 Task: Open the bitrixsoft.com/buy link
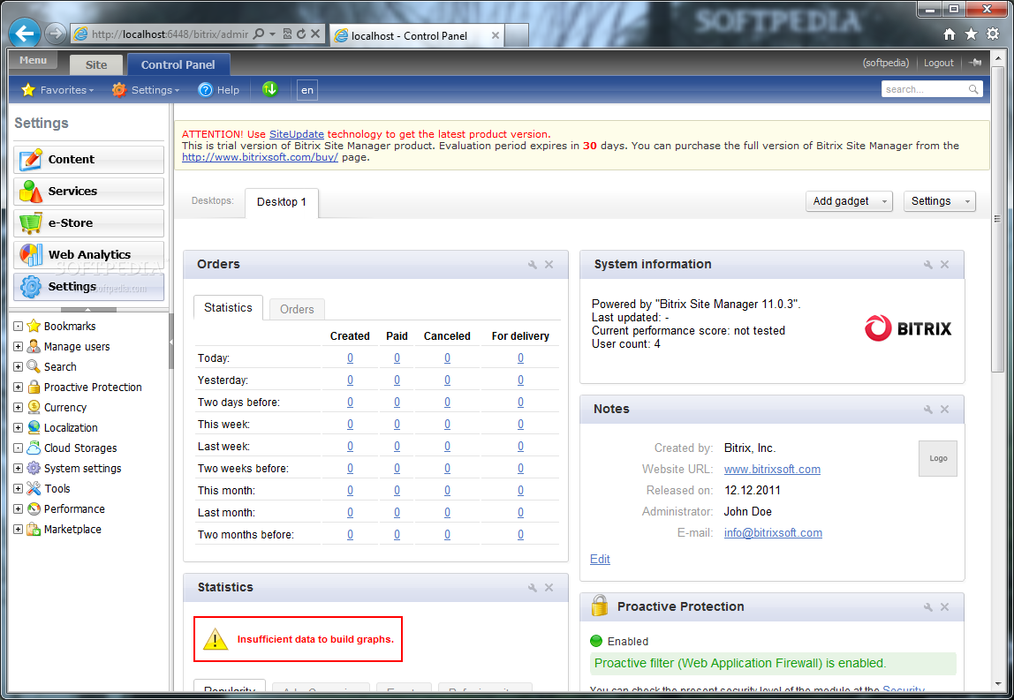click(260, 157)
